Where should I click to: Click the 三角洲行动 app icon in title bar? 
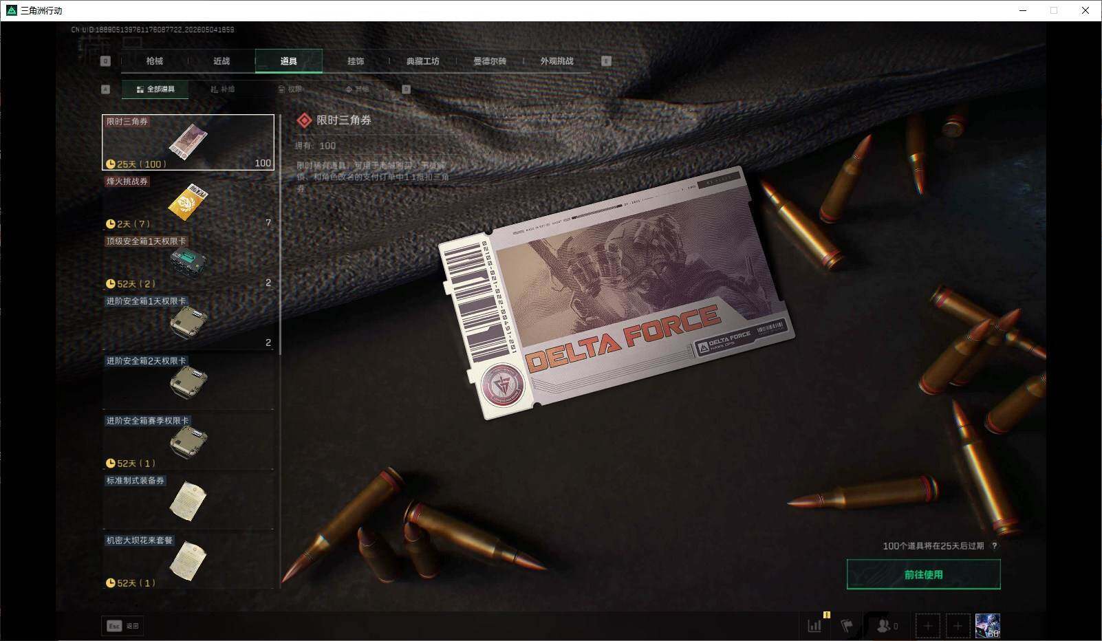click(x=11, y=10)
